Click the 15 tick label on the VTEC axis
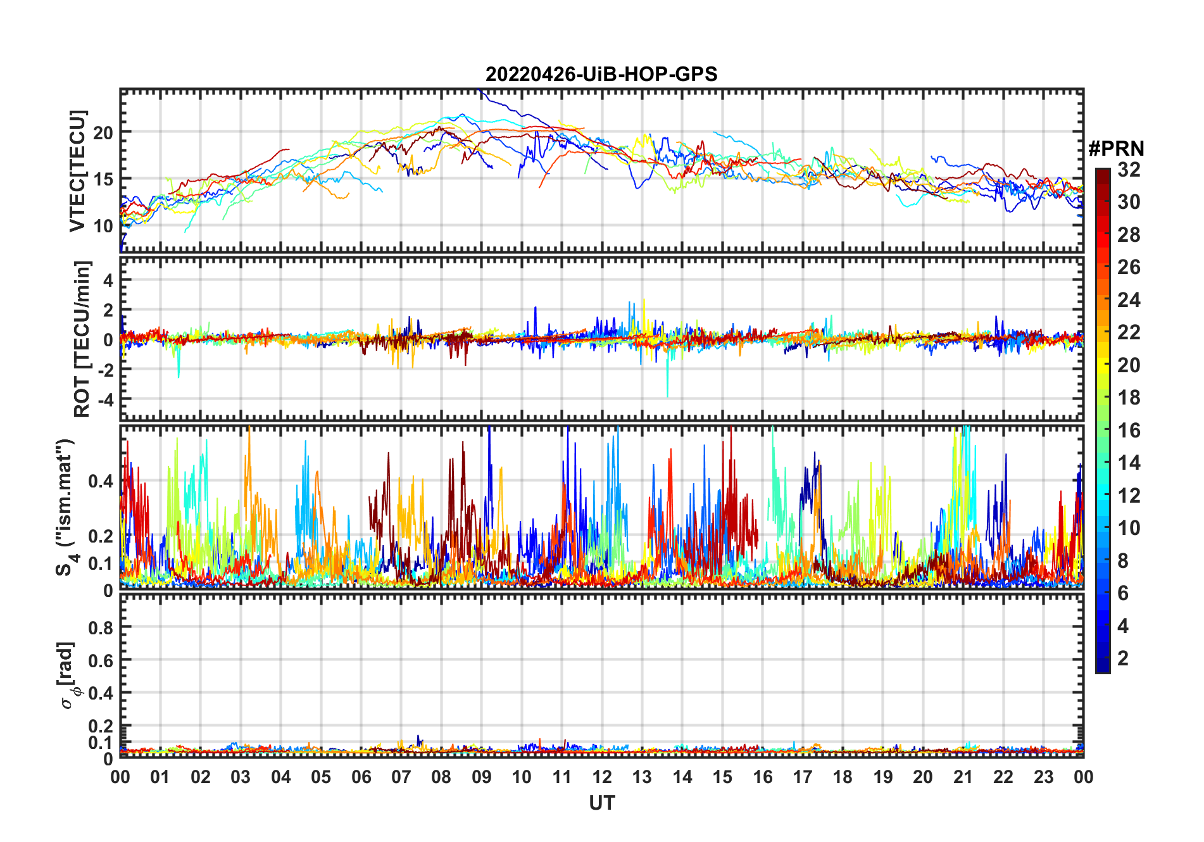Viewport: 1204px width, 842px height. (103, 179)
